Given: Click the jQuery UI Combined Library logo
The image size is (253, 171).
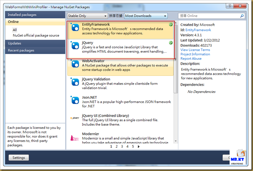Looking at the screenshot, I should 75,118.
